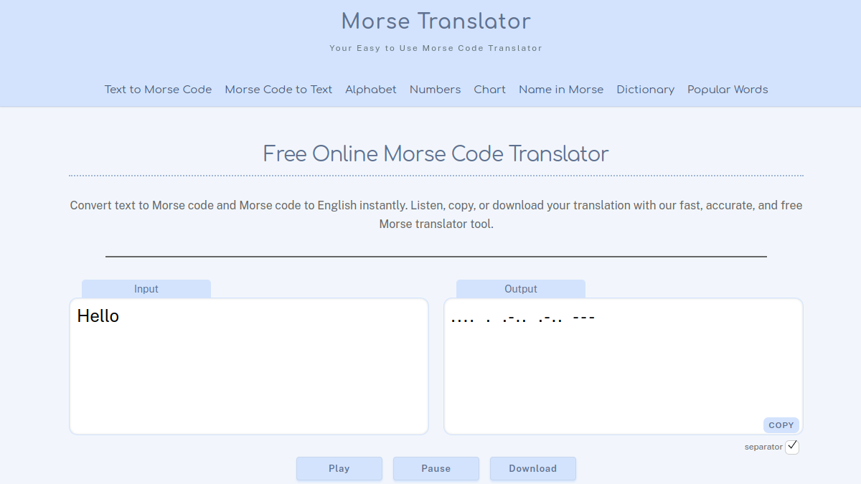This screenshot has width=861, height=484.
Task: Copy the Morse output with COPY button
Action: point(781,425)
